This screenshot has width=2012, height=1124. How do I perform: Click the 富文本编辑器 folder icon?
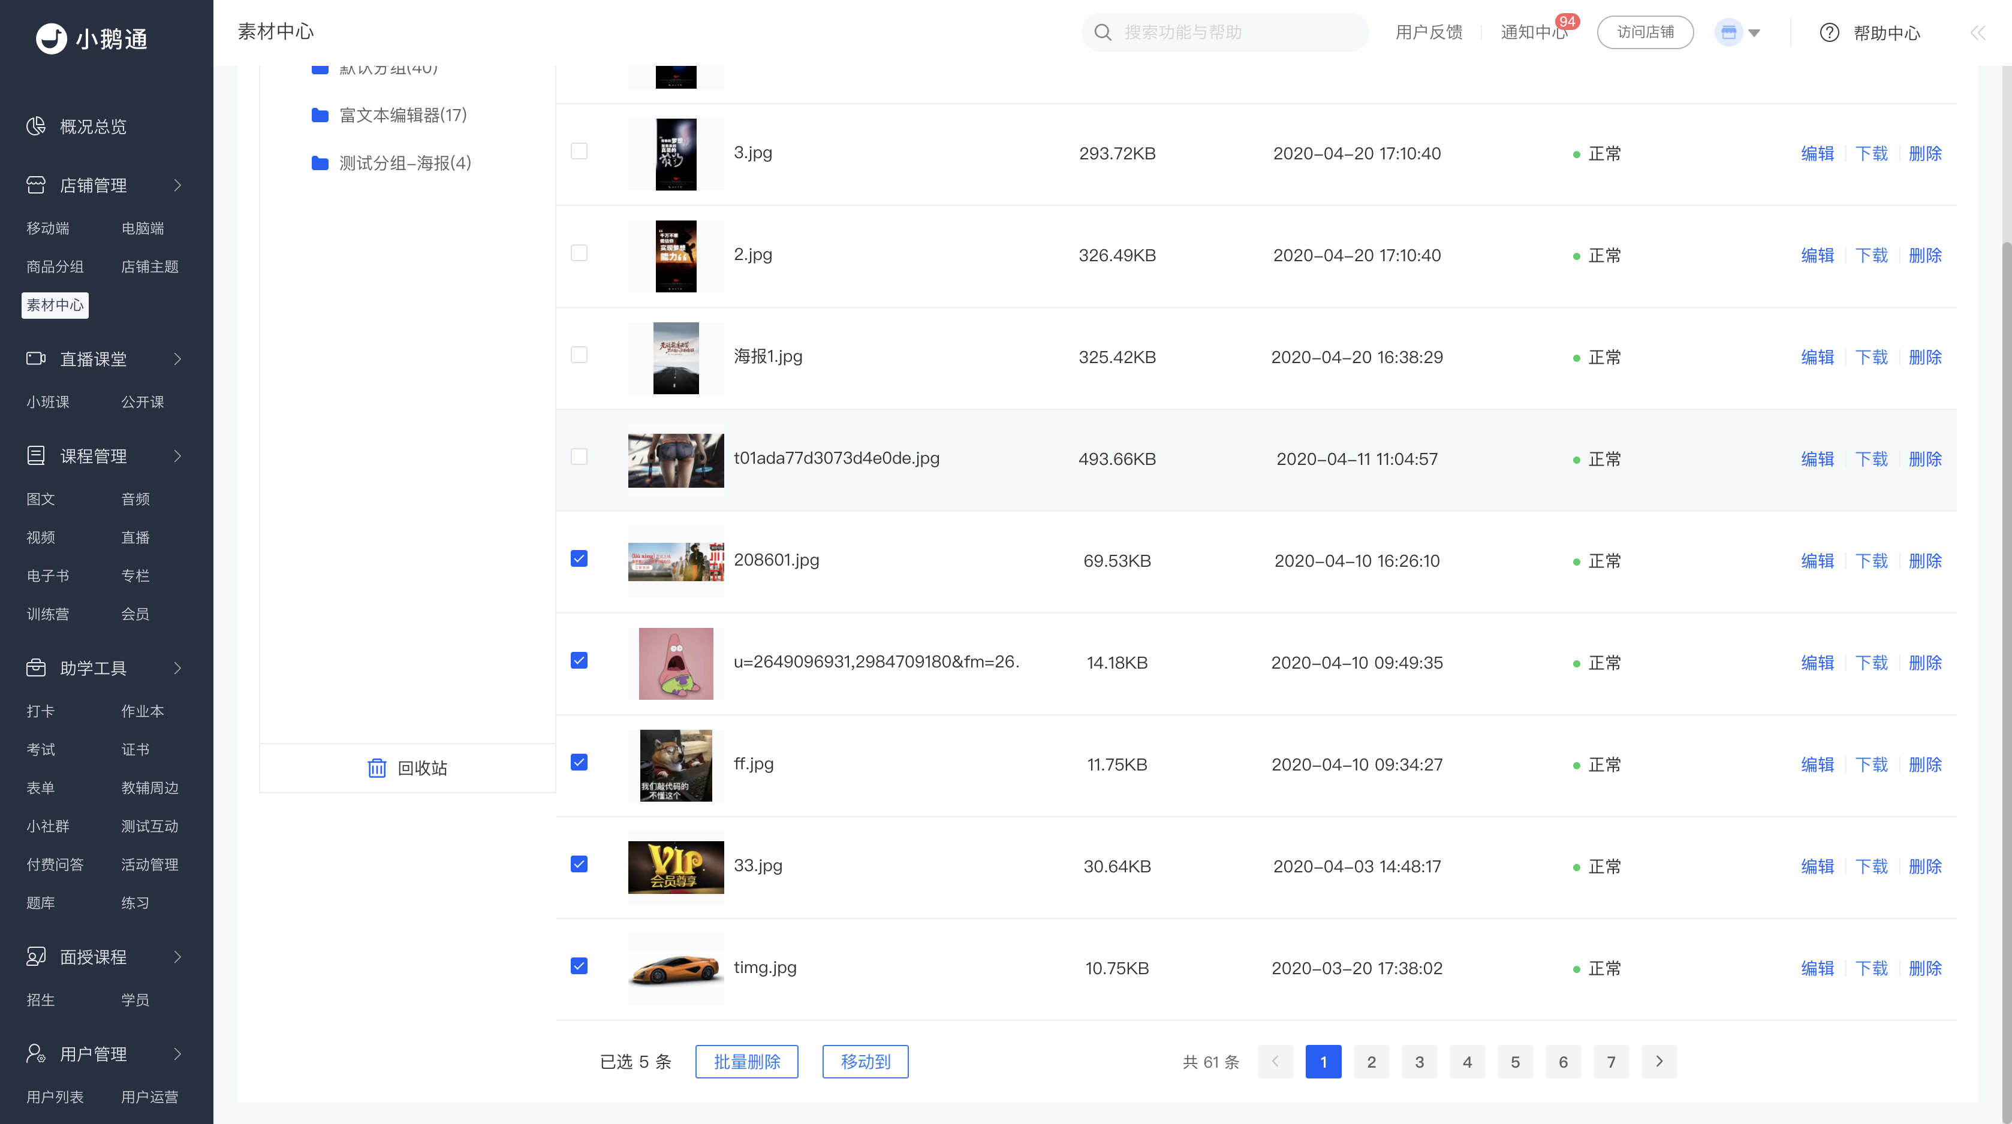point(320,116)
